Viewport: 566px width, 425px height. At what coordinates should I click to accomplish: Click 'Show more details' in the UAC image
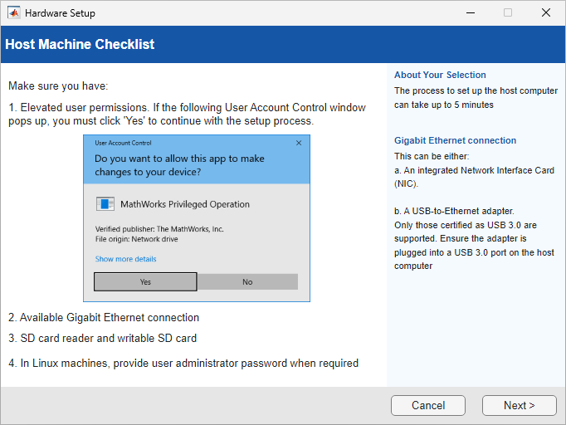pyautogui.click(x=125, y=259)
